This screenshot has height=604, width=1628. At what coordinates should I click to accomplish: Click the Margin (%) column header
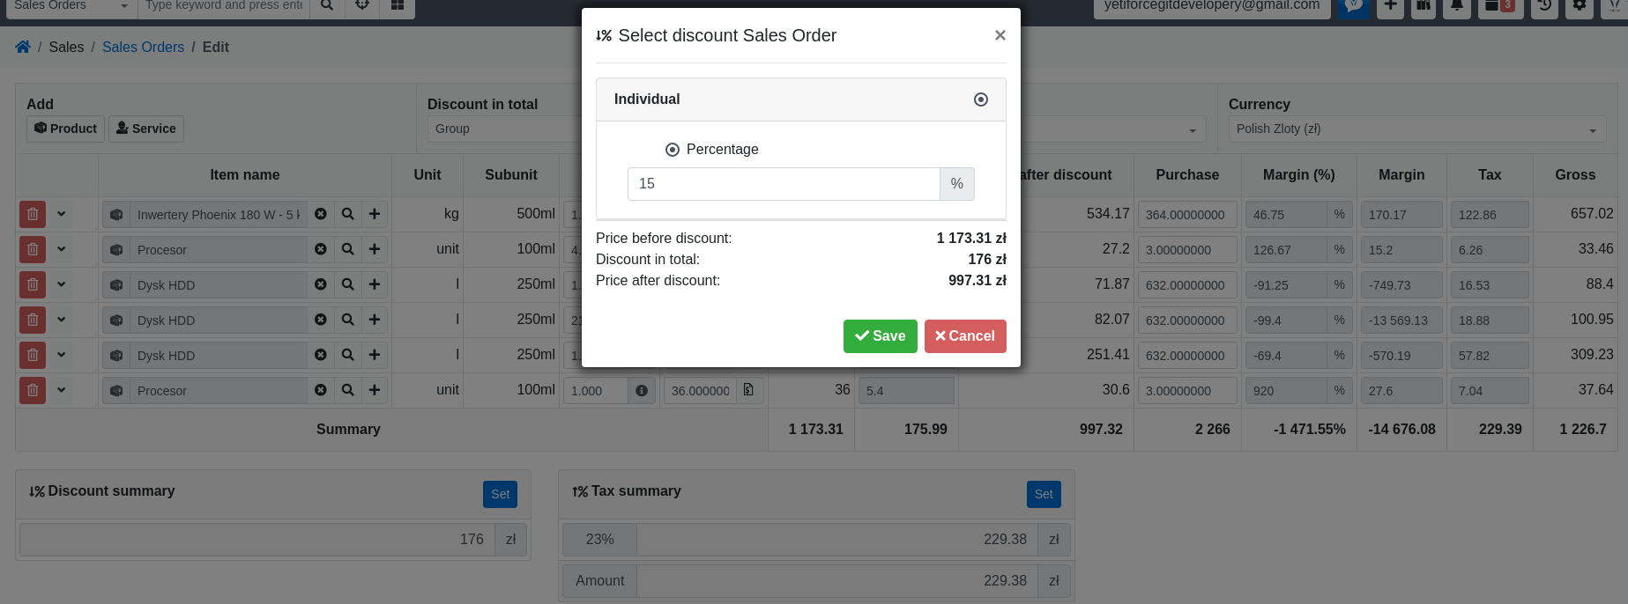pyautogui.click(x=1299, y=175)
